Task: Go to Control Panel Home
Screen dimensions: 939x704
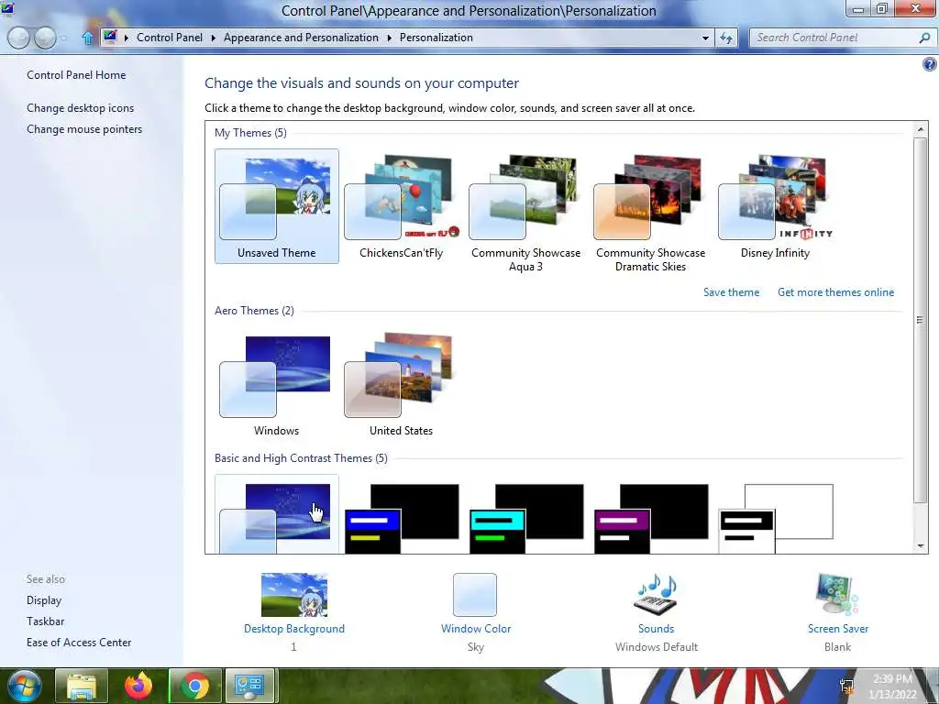Action: pyautogui.click(x=76, y=75)
